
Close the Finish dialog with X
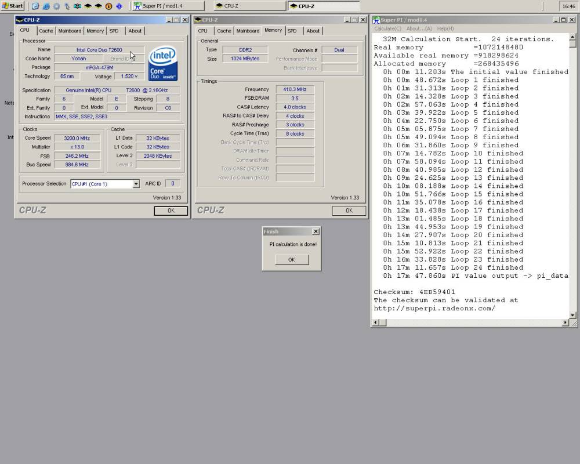[316, 231]
